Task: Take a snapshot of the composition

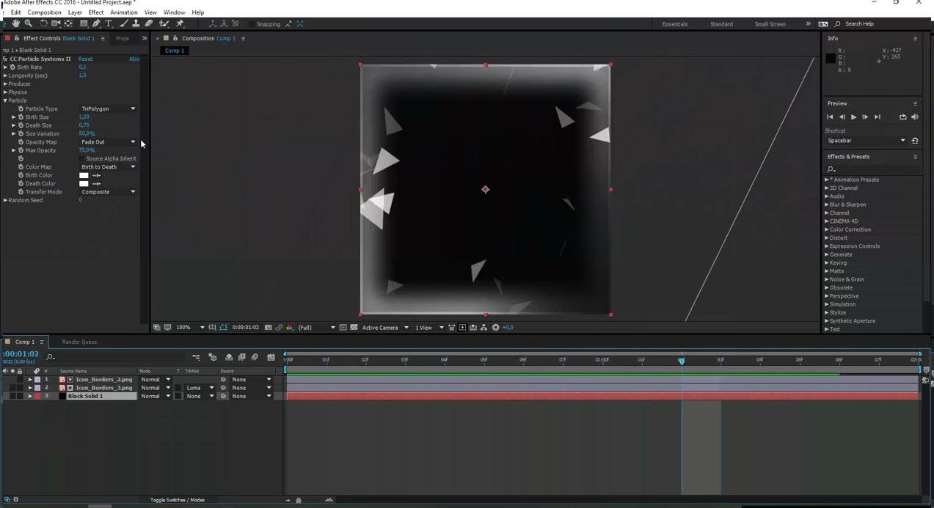Action: [x=268, y=328]
